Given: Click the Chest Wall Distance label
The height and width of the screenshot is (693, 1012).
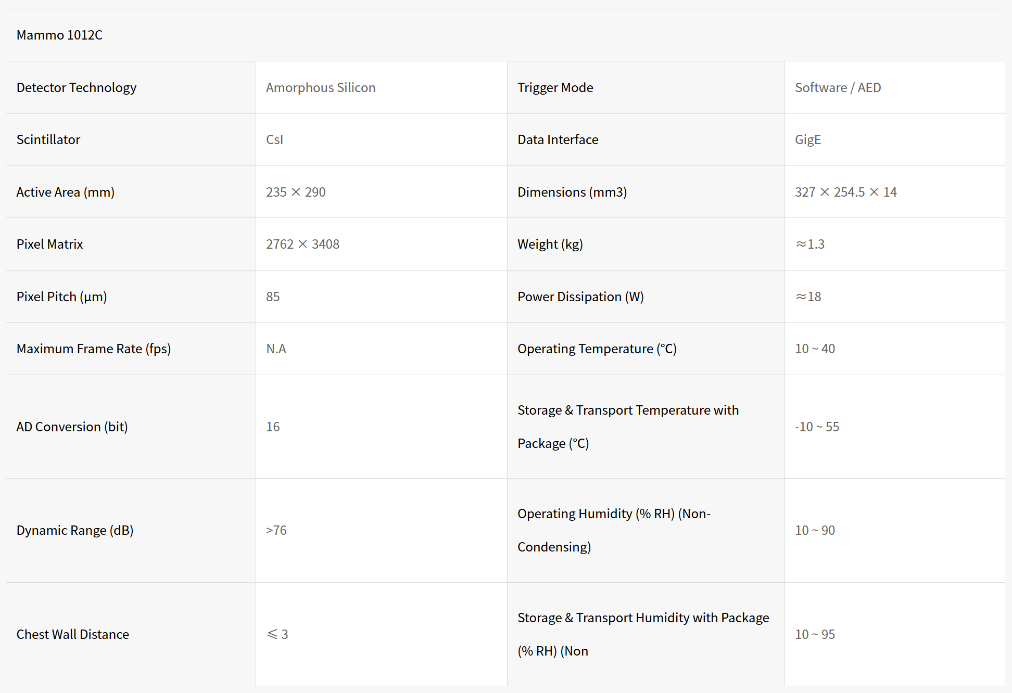Looking at the screenshot, I should coord(73,634).
